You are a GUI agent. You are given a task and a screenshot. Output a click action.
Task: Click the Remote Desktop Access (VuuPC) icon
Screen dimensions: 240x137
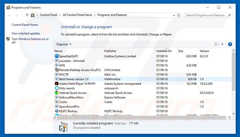57,70
